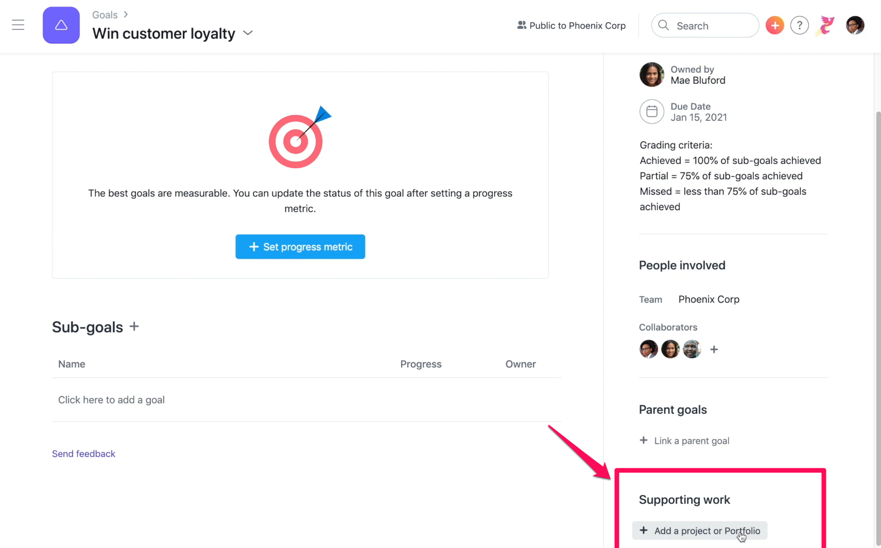The image size is (881, 548).
Task: Click here to add a goal row
Action: [306, 400]
